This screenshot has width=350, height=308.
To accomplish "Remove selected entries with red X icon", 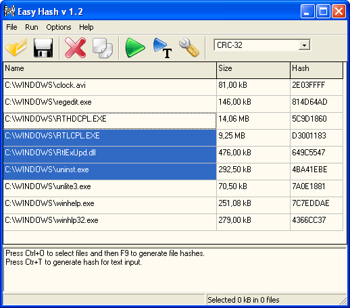I will coord(75,48).
